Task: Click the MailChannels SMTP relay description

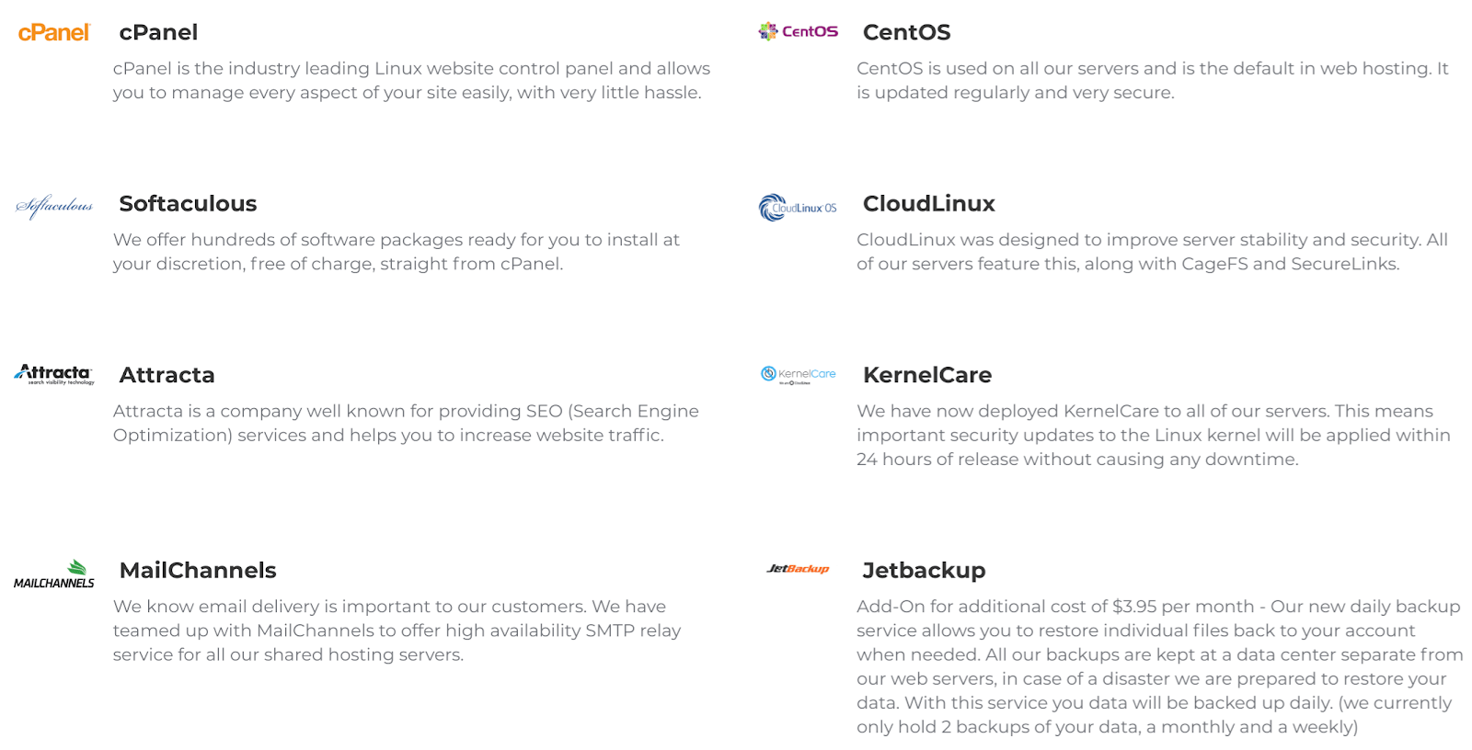Action: coord(397,631)
